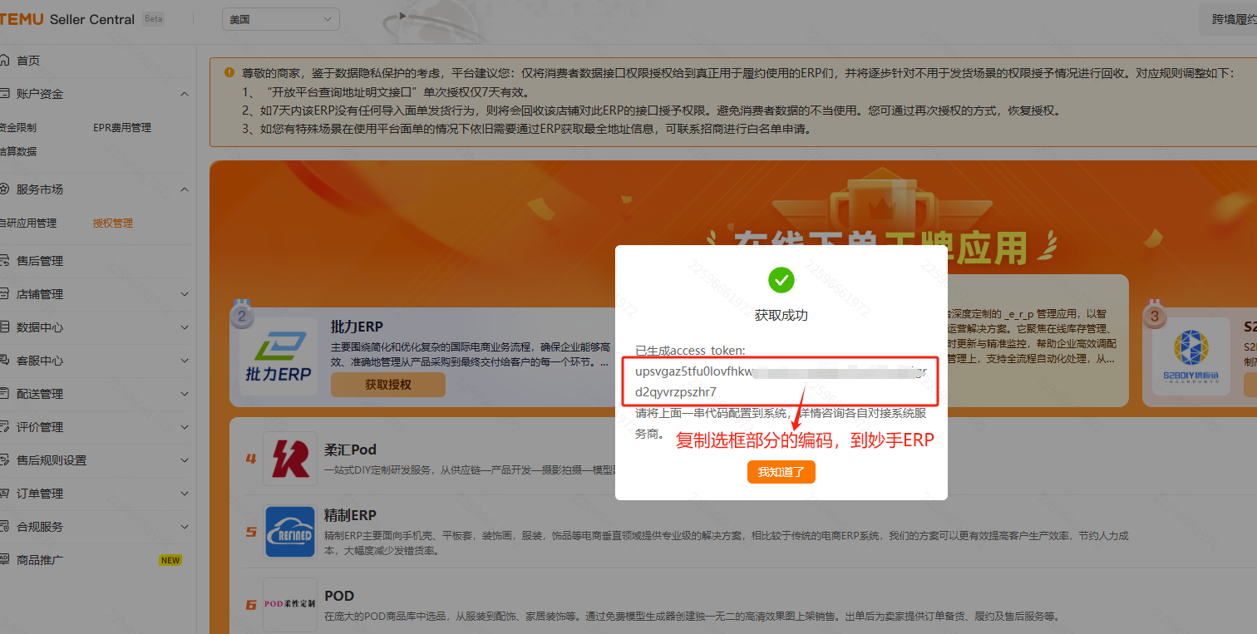Click the access_token code text
1257x634 pixels.
click(780, 381)
